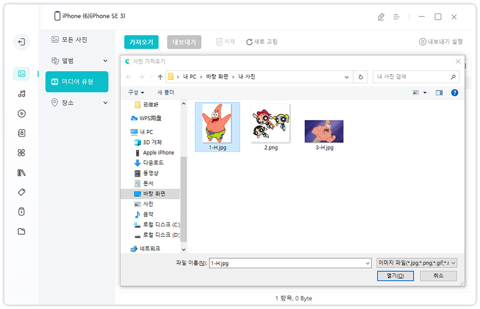Open the view options dropdown arrow
The image size is (480, 309).
coord(425,93)
